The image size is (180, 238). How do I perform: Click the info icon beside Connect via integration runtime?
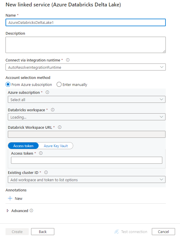point(68,60)
